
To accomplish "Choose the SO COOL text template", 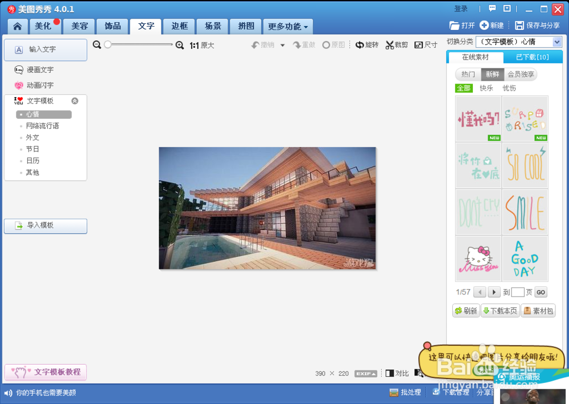I will point(525,165).
